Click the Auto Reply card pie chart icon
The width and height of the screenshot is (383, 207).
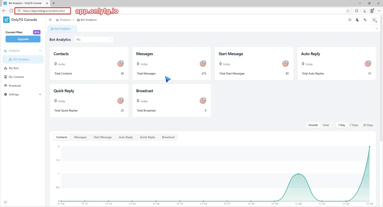[368, 63]
